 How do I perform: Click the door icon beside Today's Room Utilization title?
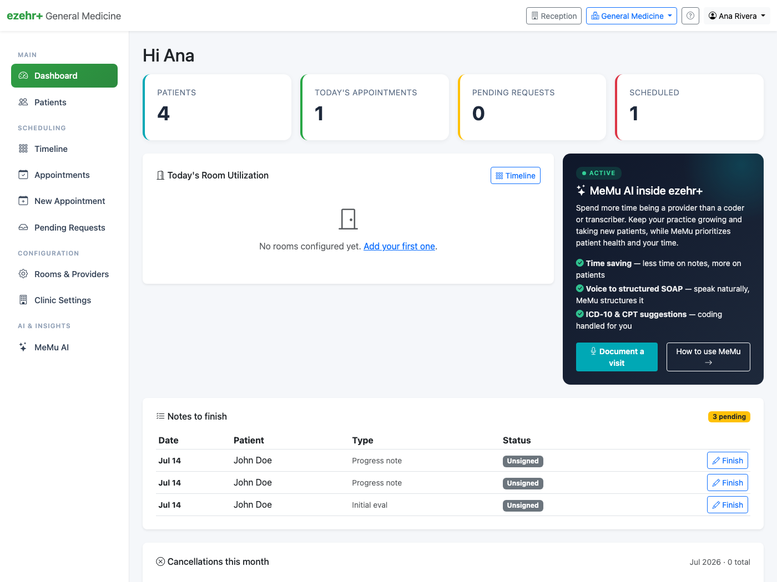click(160, 175)
